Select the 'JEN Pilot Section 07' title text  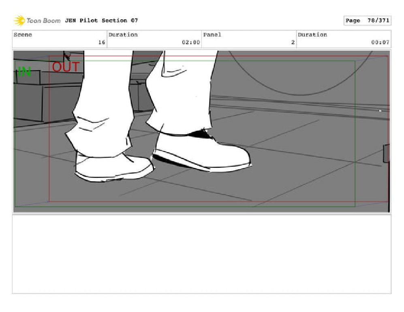(101, 20)
